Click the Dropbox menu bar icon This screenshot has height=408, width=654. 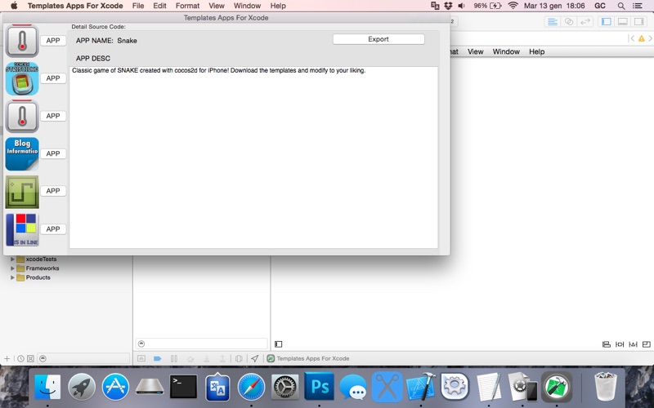(448, 6)
